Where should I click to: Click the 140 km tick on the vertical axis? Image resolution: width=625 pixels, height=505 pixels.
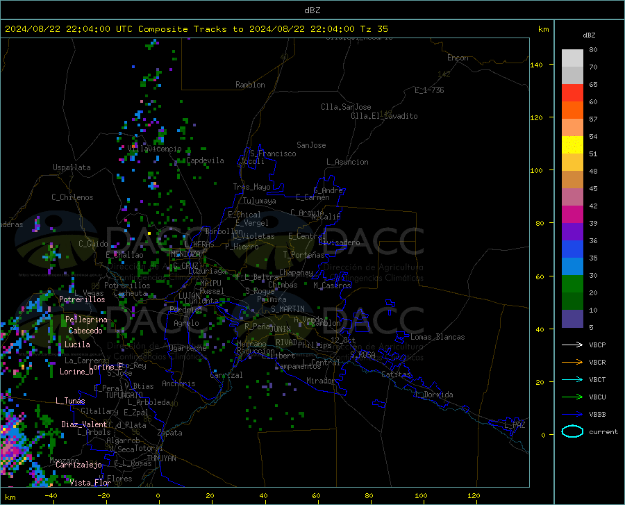tap(537, 65)
